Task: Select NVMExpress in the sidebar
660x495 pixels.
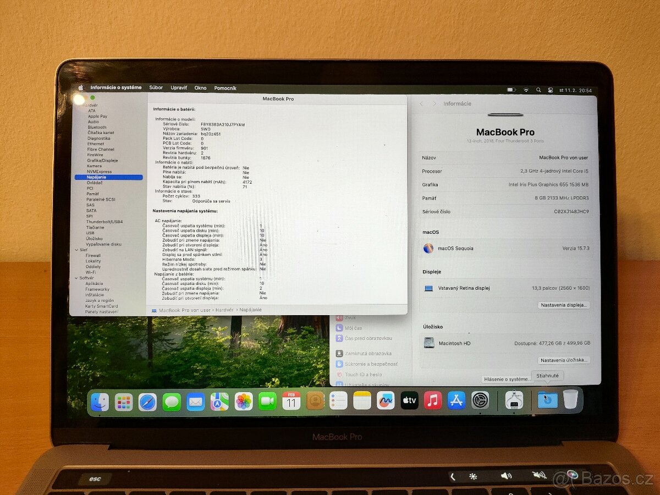Action: click(x=99, y=172)
